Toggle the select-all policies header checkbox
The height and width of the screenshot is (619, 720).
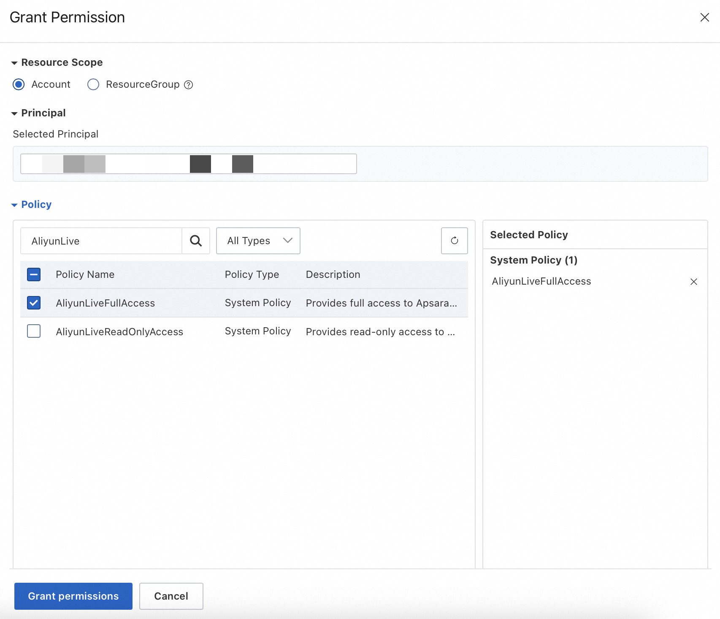tap(34, 275)
